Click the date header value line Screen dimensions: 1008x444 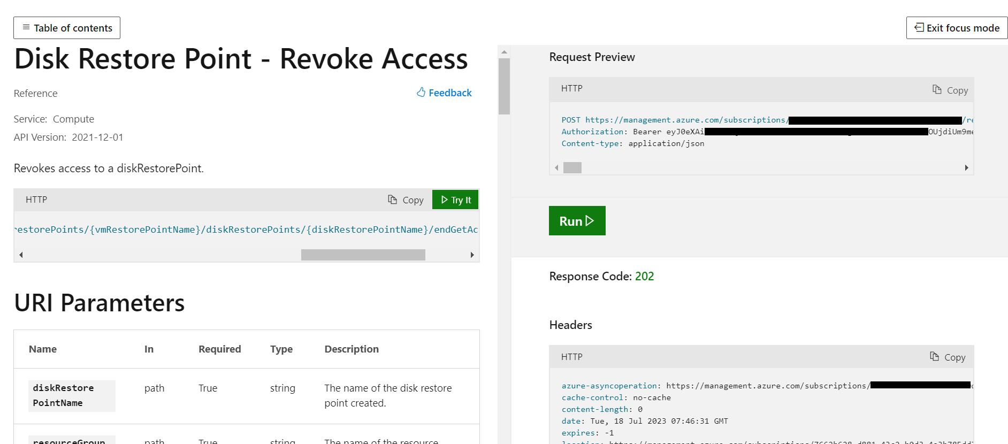coord(645,421)
